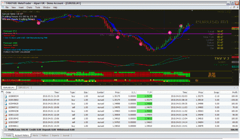
Task: Click the profit value -155.00
Action: (234, 100)
